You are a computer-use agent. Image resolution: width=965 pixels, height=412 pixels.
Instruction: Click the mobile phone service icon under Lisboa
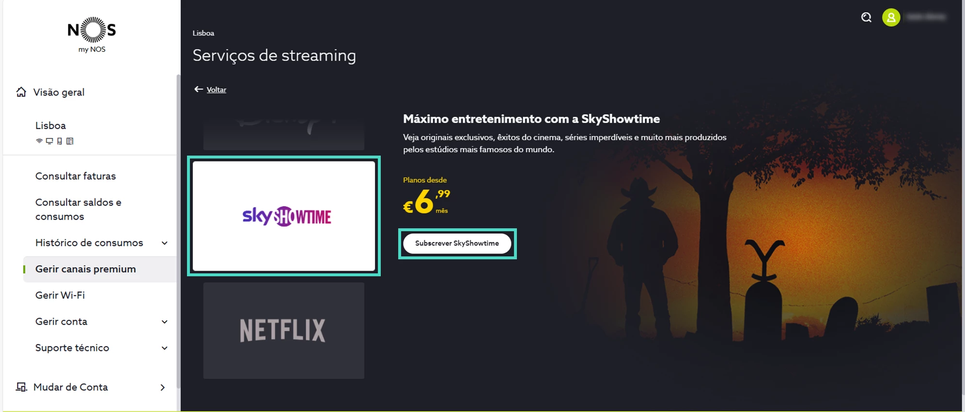click(60, 141)
